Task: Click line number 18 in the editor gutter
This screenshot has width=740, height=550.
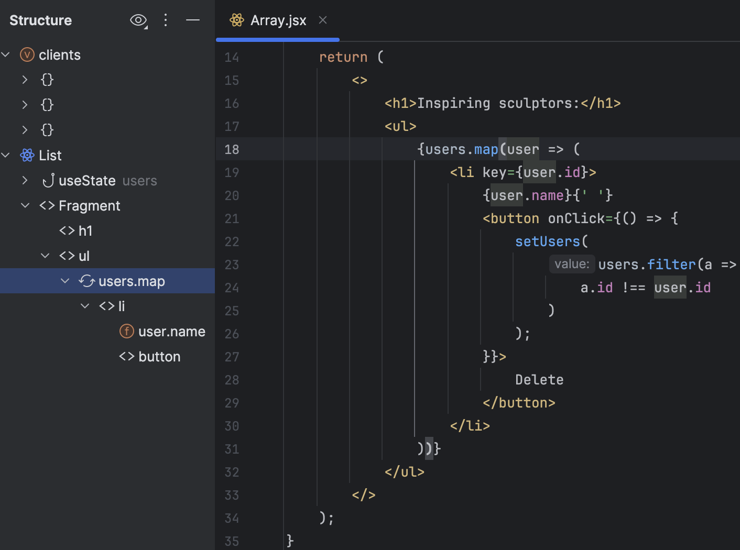Action: point(232,149)
